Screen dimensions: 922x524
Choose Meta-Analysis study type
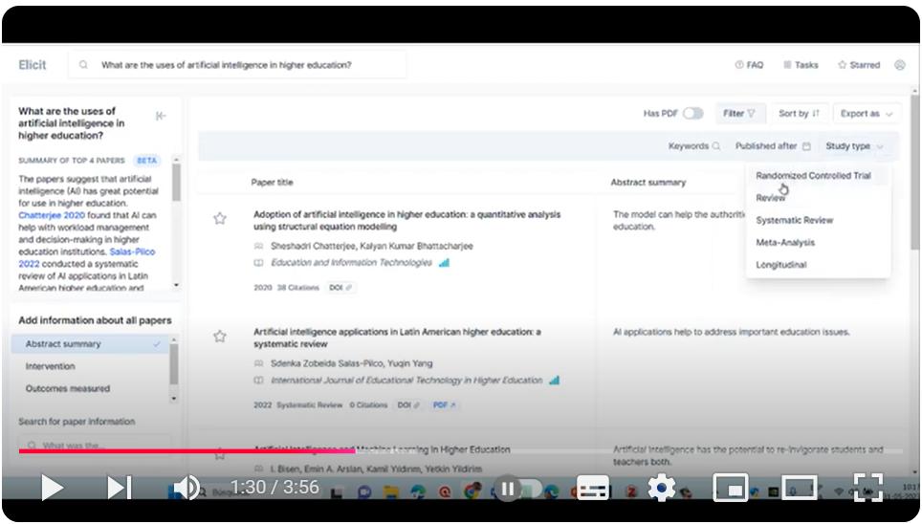(x=785, y=242)
